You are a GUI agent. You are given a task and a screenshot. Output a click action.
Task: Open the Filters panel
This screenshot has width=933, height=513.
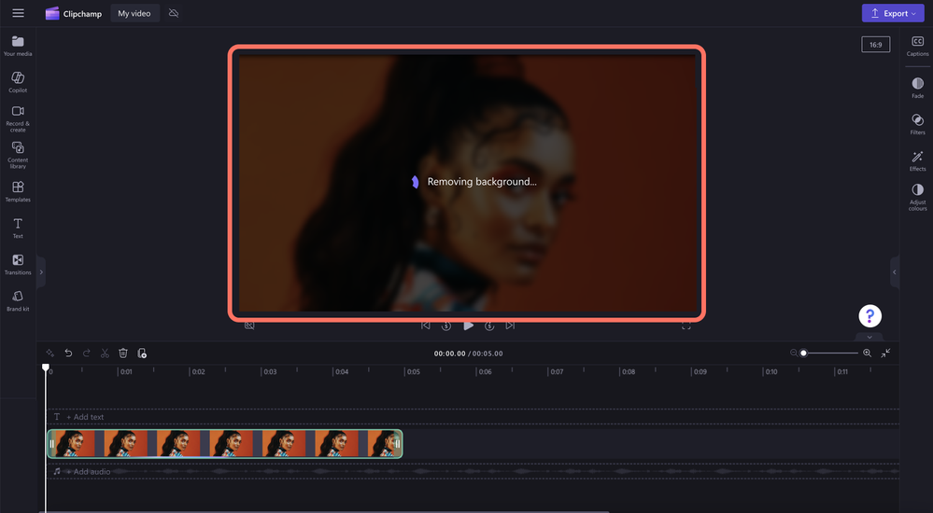coord(917,124)
